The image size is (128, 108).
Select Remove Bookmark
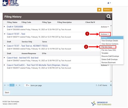[109, 63]
